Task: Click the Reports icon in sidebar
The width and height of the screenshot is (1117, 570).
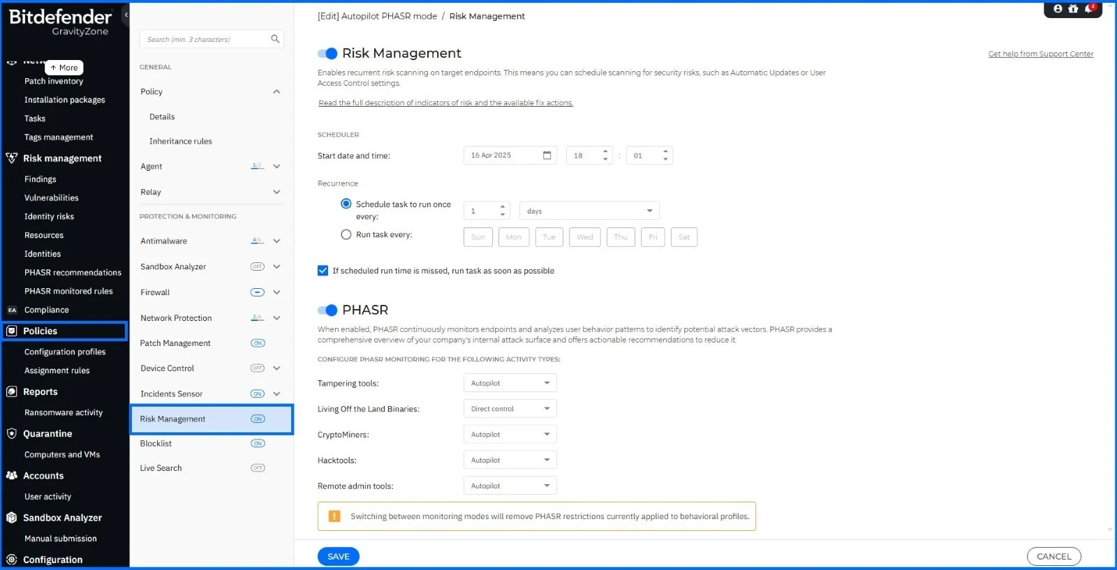Action: [12, 392]
